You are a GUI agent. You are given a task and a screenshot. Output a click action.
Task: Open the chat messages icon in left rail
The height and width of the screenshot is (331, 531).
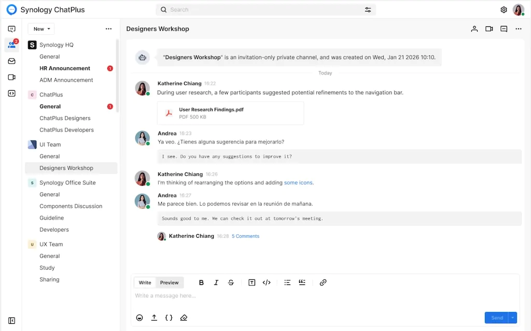11,29
